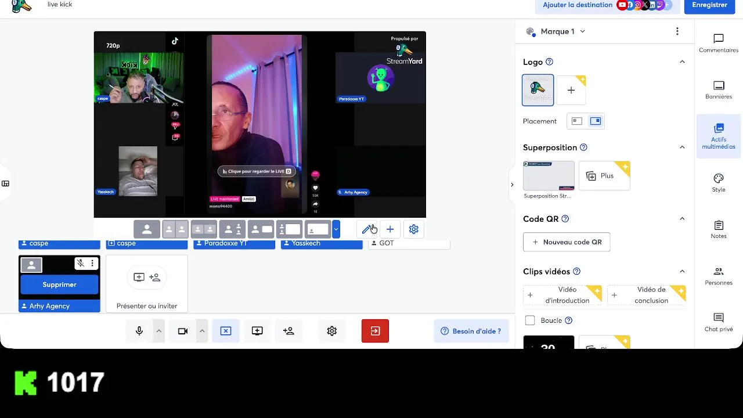Collapse the Code QR section

tap(682, 219)
